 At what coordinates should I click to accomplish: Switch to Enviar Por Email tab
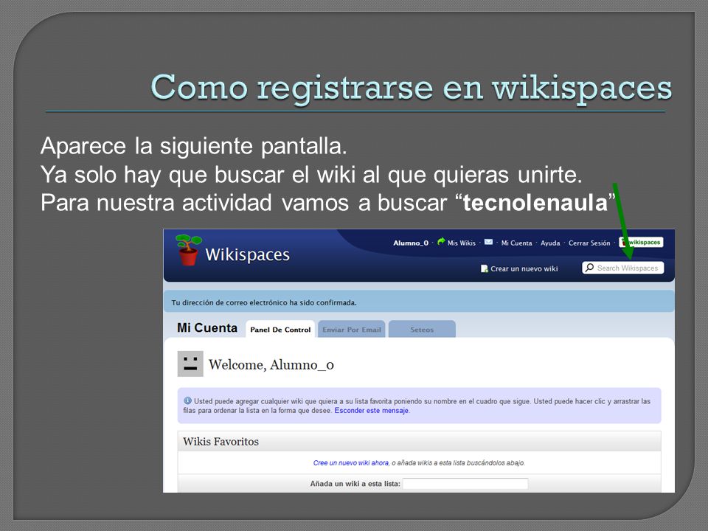[x=352, y=329]
